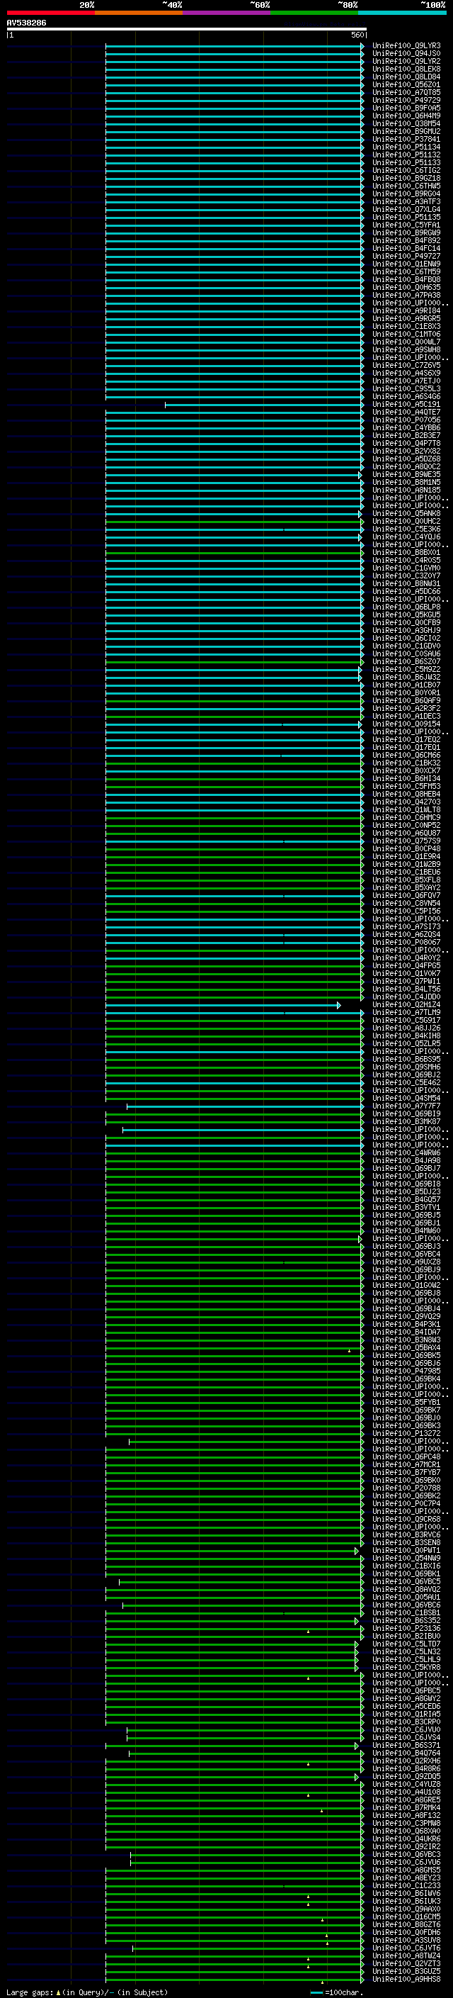Select the UniRef100_Q5ANK8 label
Image resolution: width=453 pixels, height=1998 pixels.
click(406, 513)
